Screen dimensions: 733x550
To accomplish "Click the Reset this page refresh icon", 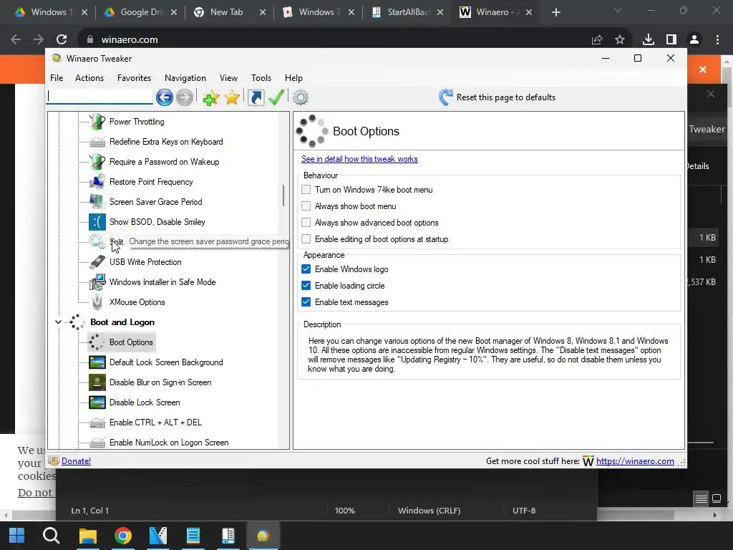I will click(x=445, y=97).
